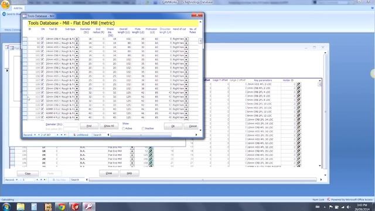Click the Find button in Tools Database
Image resolution: width=375 pixels, height=211 pixels.
(89, 126)
